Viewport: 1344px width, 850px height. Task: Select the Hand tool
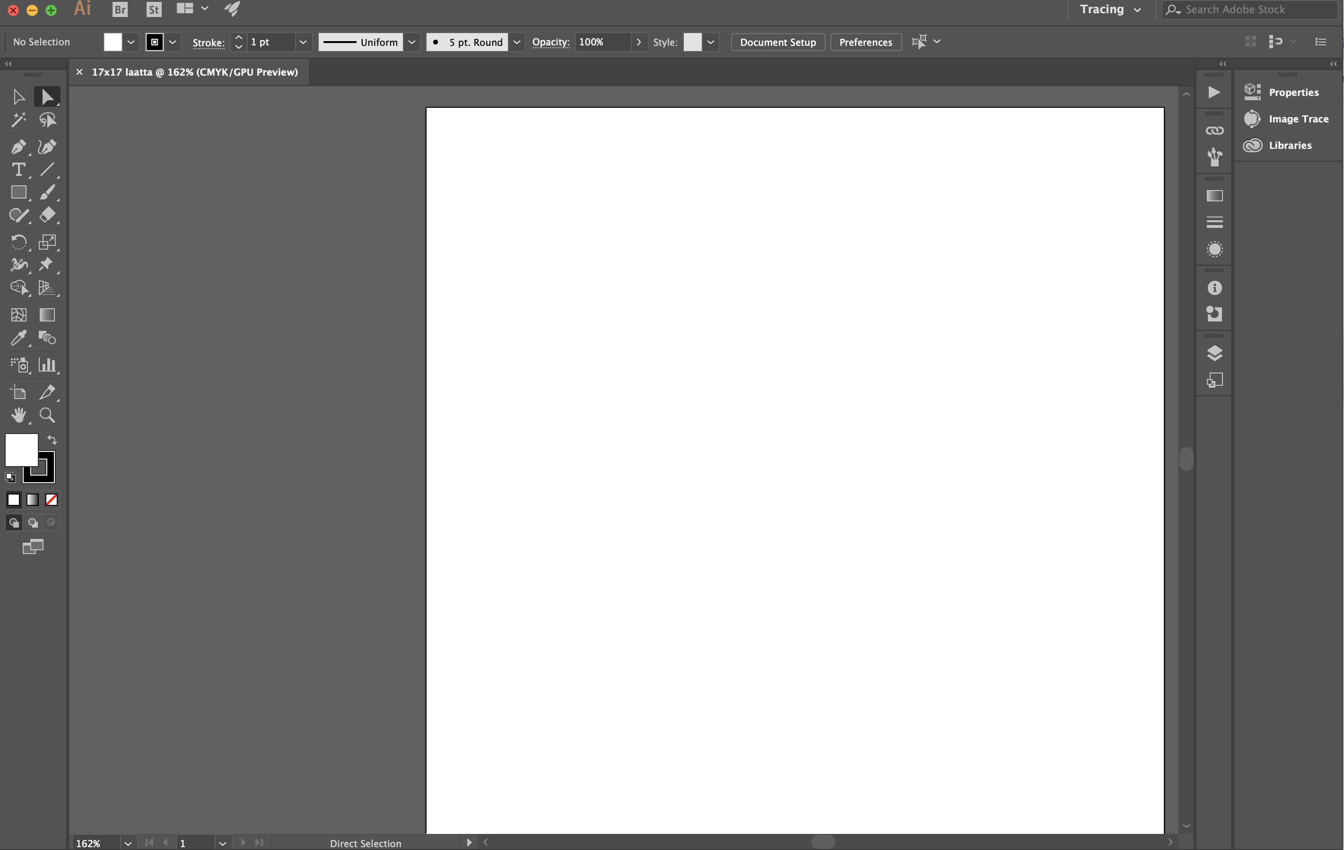tap(18, 415)
